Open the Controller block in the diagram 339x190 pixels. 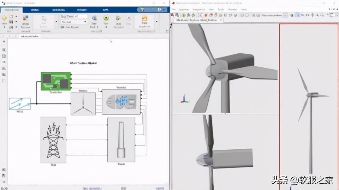[x=55, y=81]
